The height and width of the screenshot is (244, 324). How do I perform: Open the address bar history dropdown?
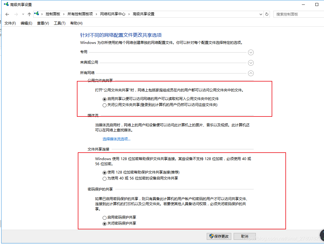[261, 14]
